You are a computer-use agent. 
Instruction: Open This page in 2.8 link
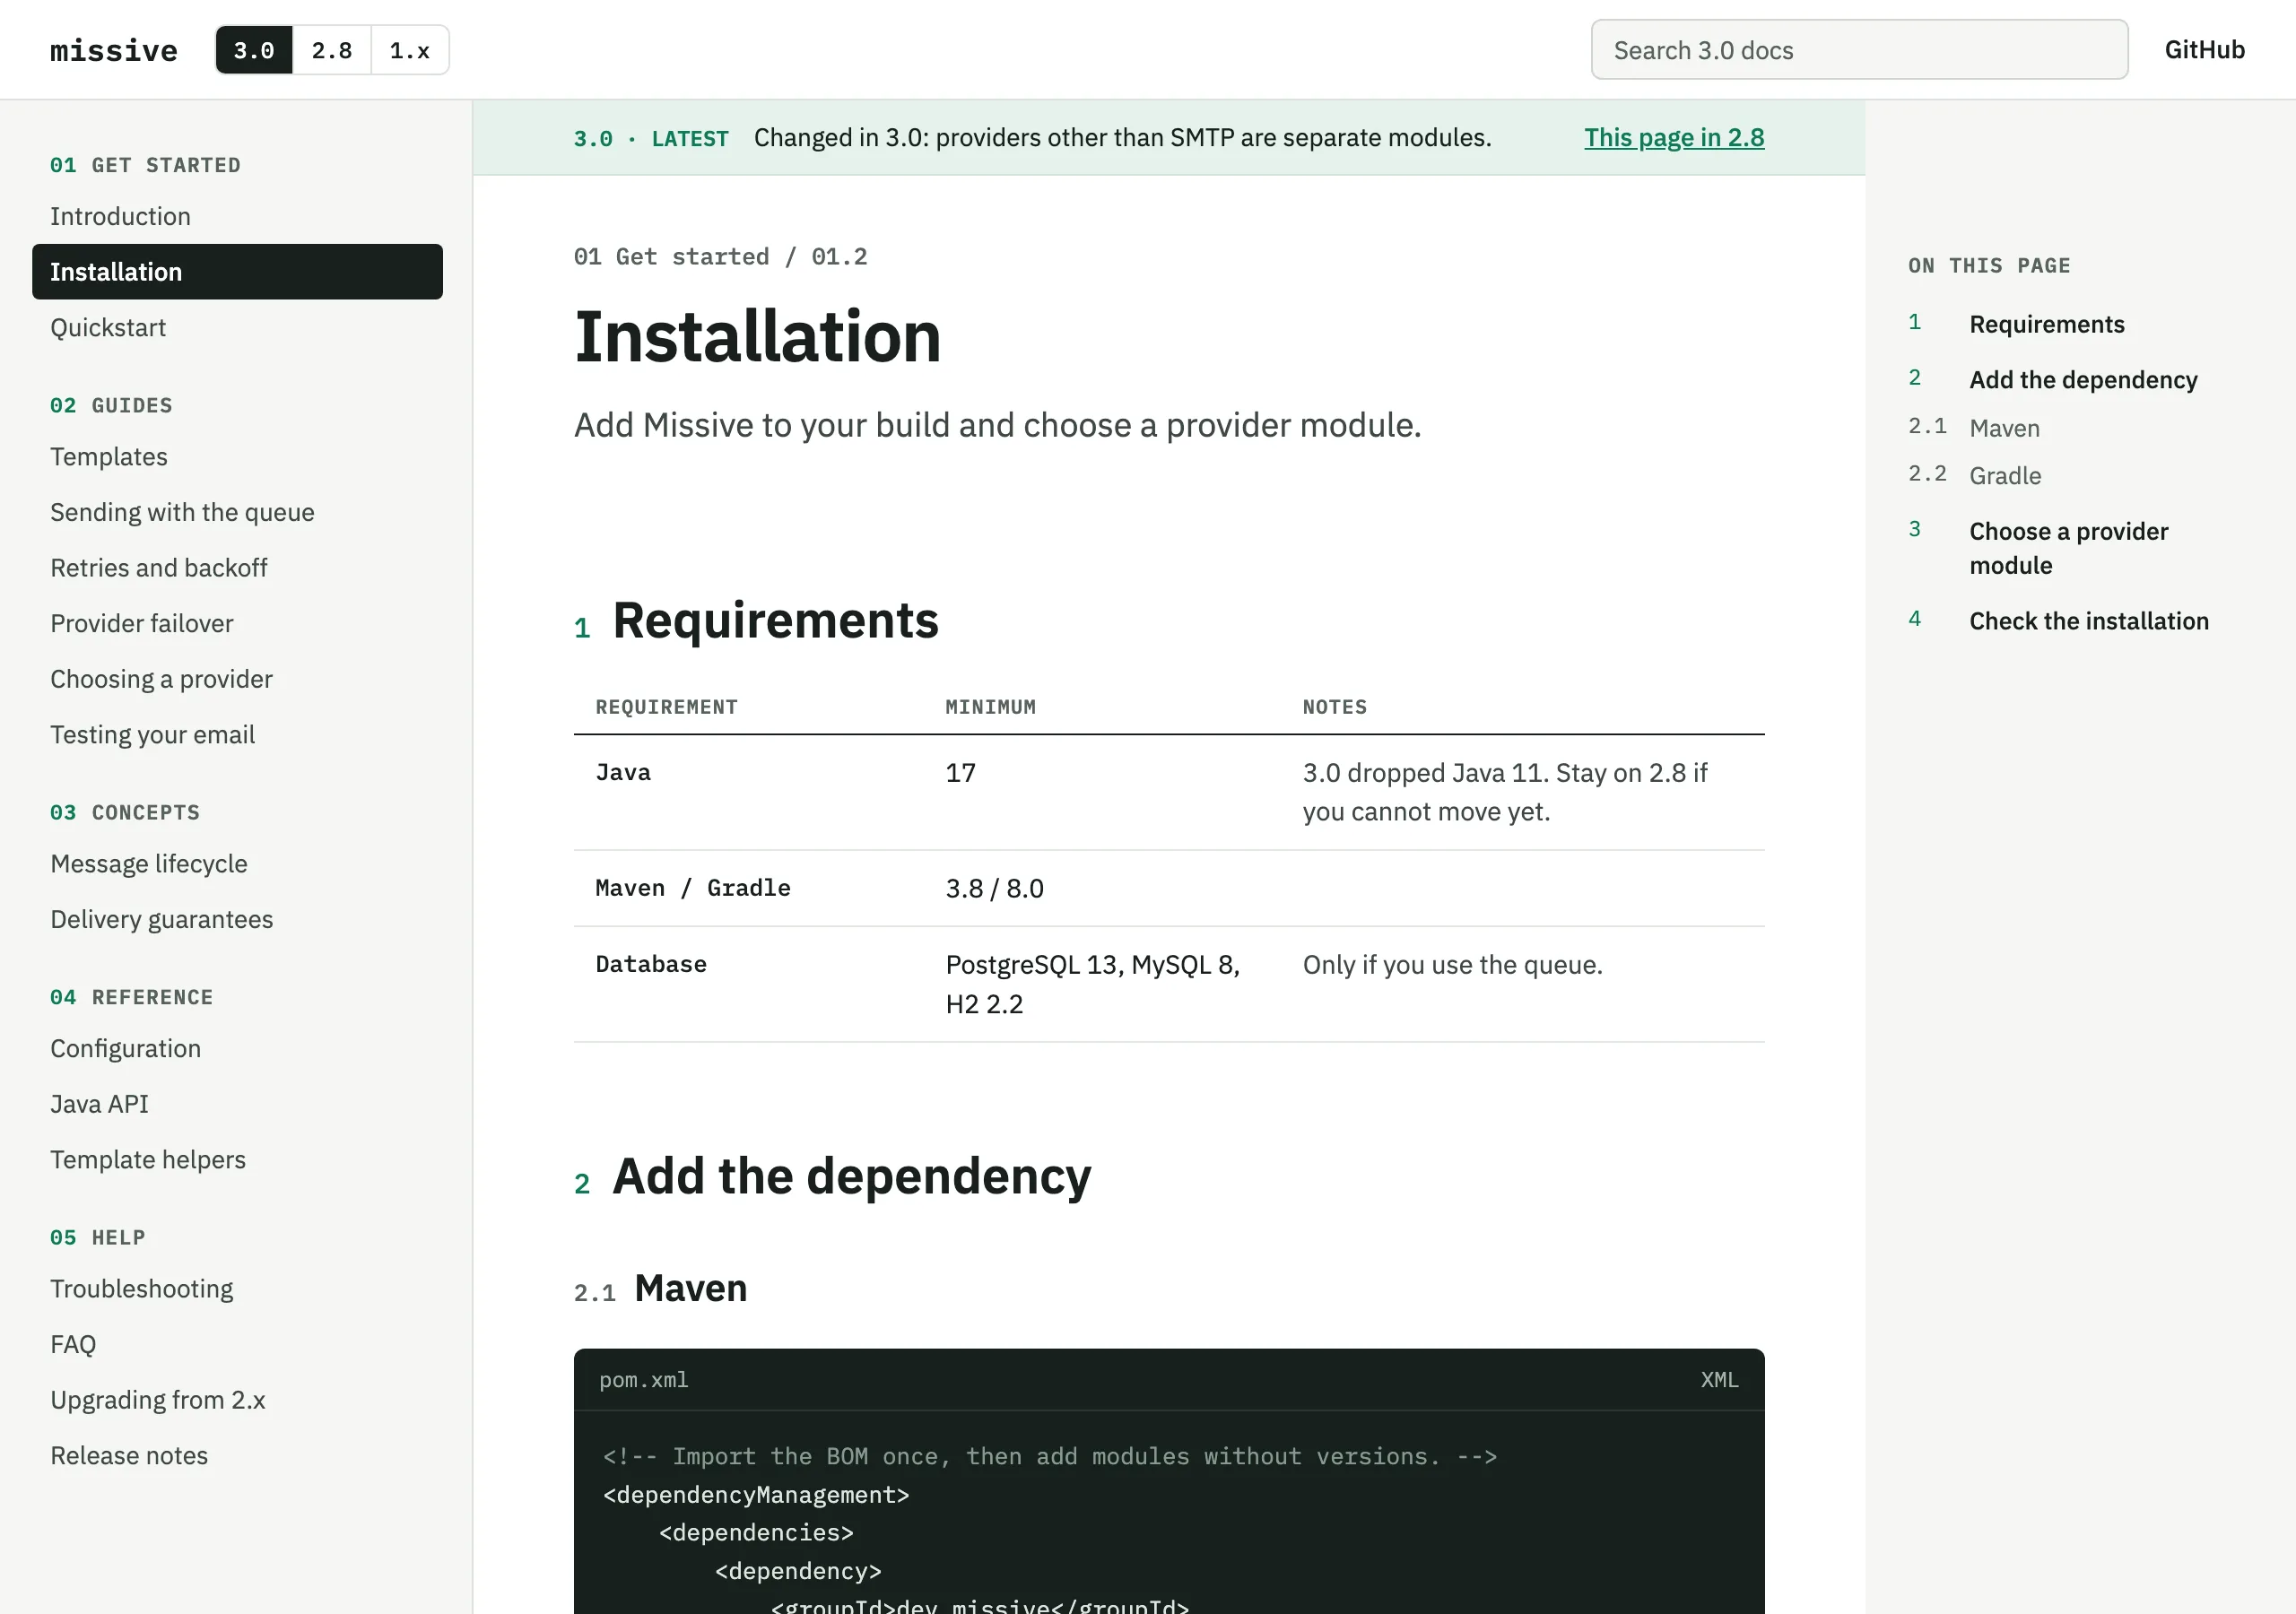(x=1674, y=137)
